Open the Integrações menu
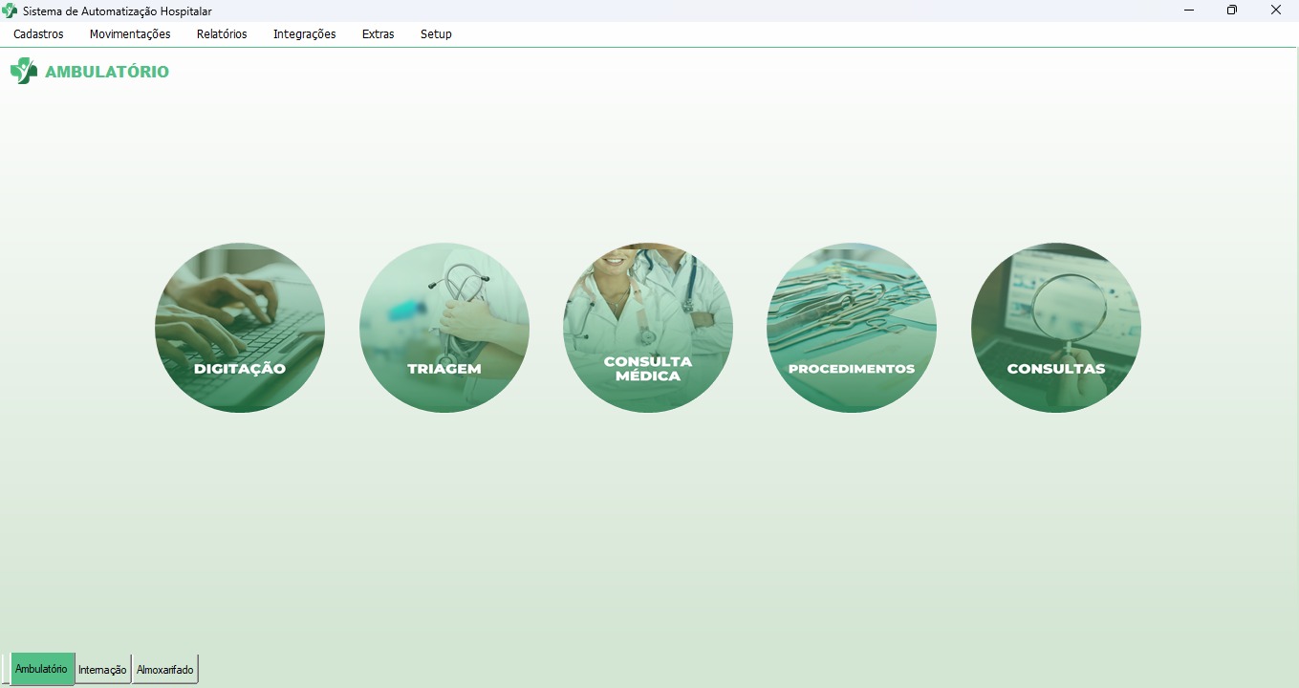Image resolution: width=1299 pixels, height=688 pixels. pyautogui.click(x=304, y=34)
